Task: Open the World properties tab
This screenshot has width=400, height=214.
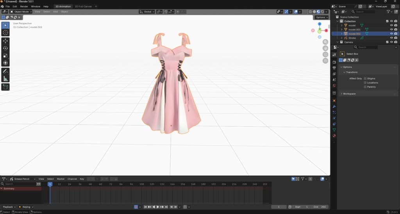Action: pos(334,86)
